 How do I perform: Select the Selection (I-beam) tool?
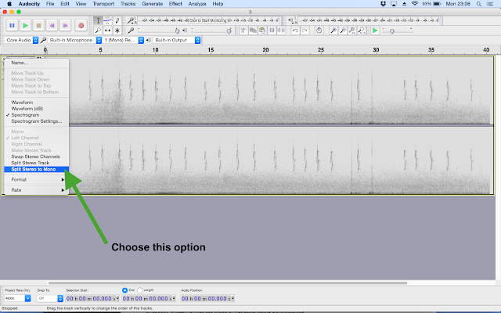click(x=98, y=21)
